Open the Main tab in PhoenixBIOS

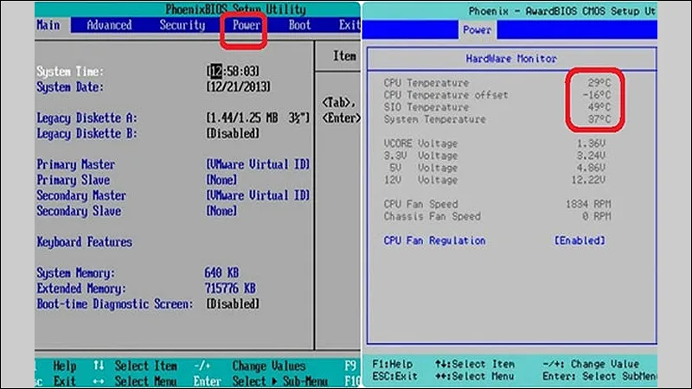click(50, 25)
